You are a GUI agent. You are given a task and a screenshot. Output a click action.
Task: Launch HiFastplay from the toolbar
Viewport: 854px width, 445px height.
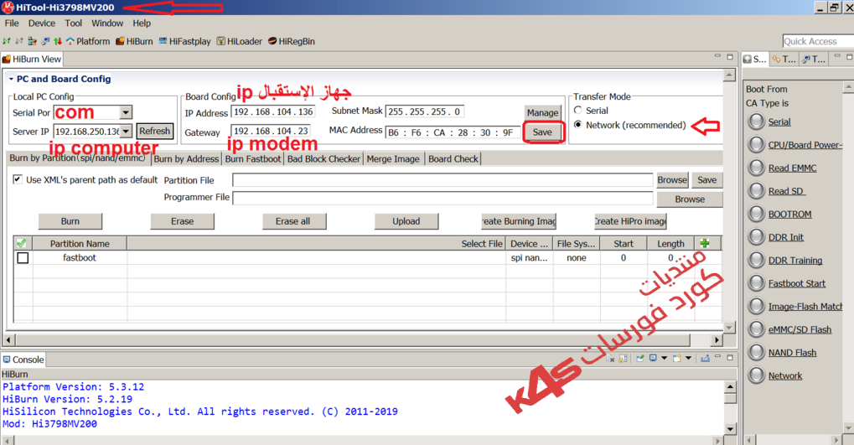coord(184,41)
